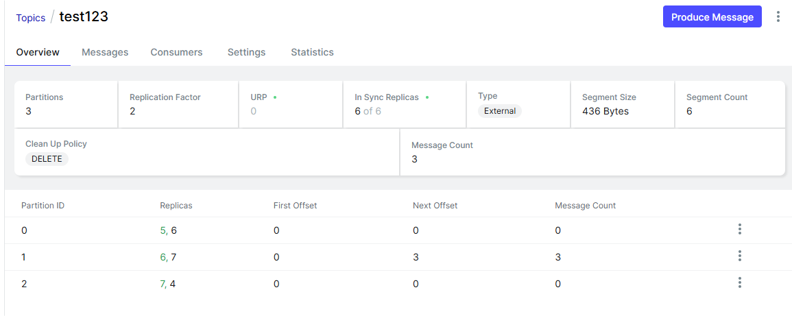Viewport: 792px width, 316px height.
Task: Click leader replica 7 of partition 2
Action: coord(163,284)
